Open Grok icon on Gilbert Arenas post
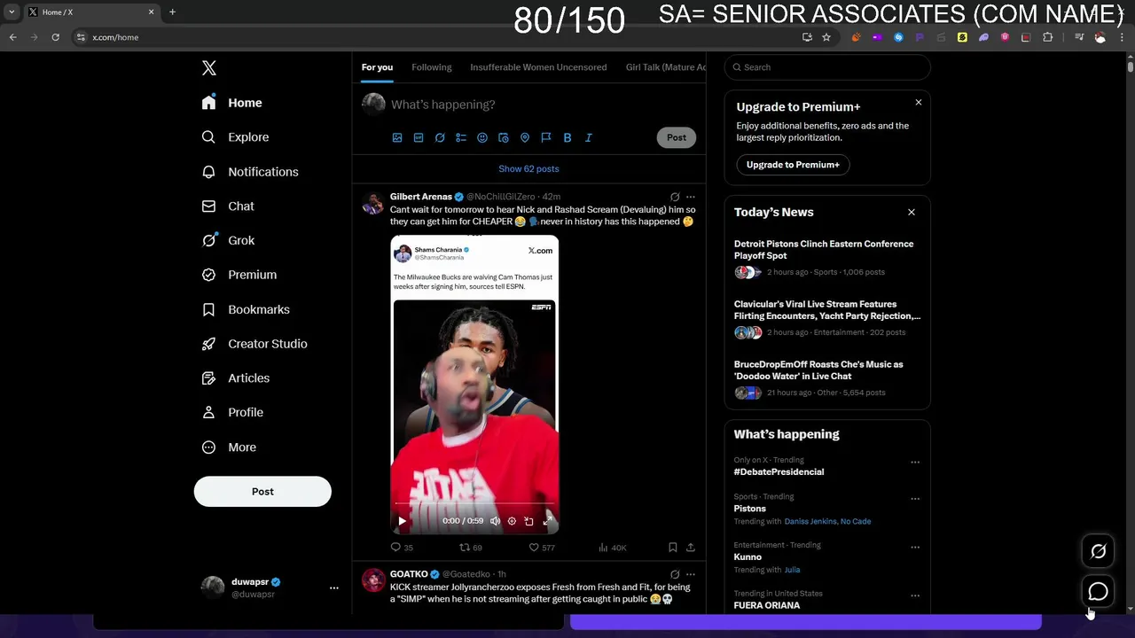This screenshot has width=1135, height=638. click(675, 197)
